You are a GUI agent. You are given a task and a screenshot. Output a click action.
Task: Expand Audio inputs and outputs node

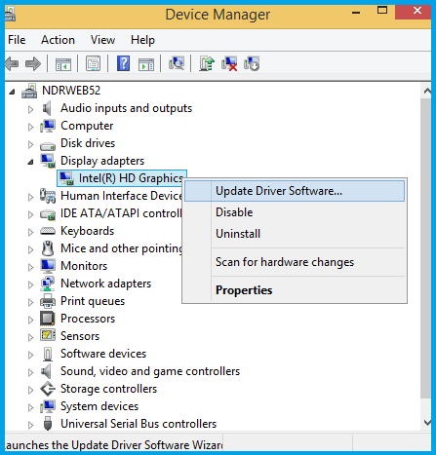coord(30,109)
